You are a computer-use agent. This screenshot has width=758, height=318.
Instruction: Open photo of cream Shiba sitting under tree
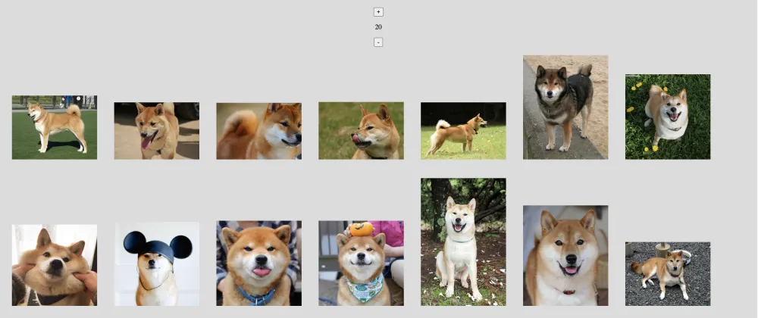point(463,242)
